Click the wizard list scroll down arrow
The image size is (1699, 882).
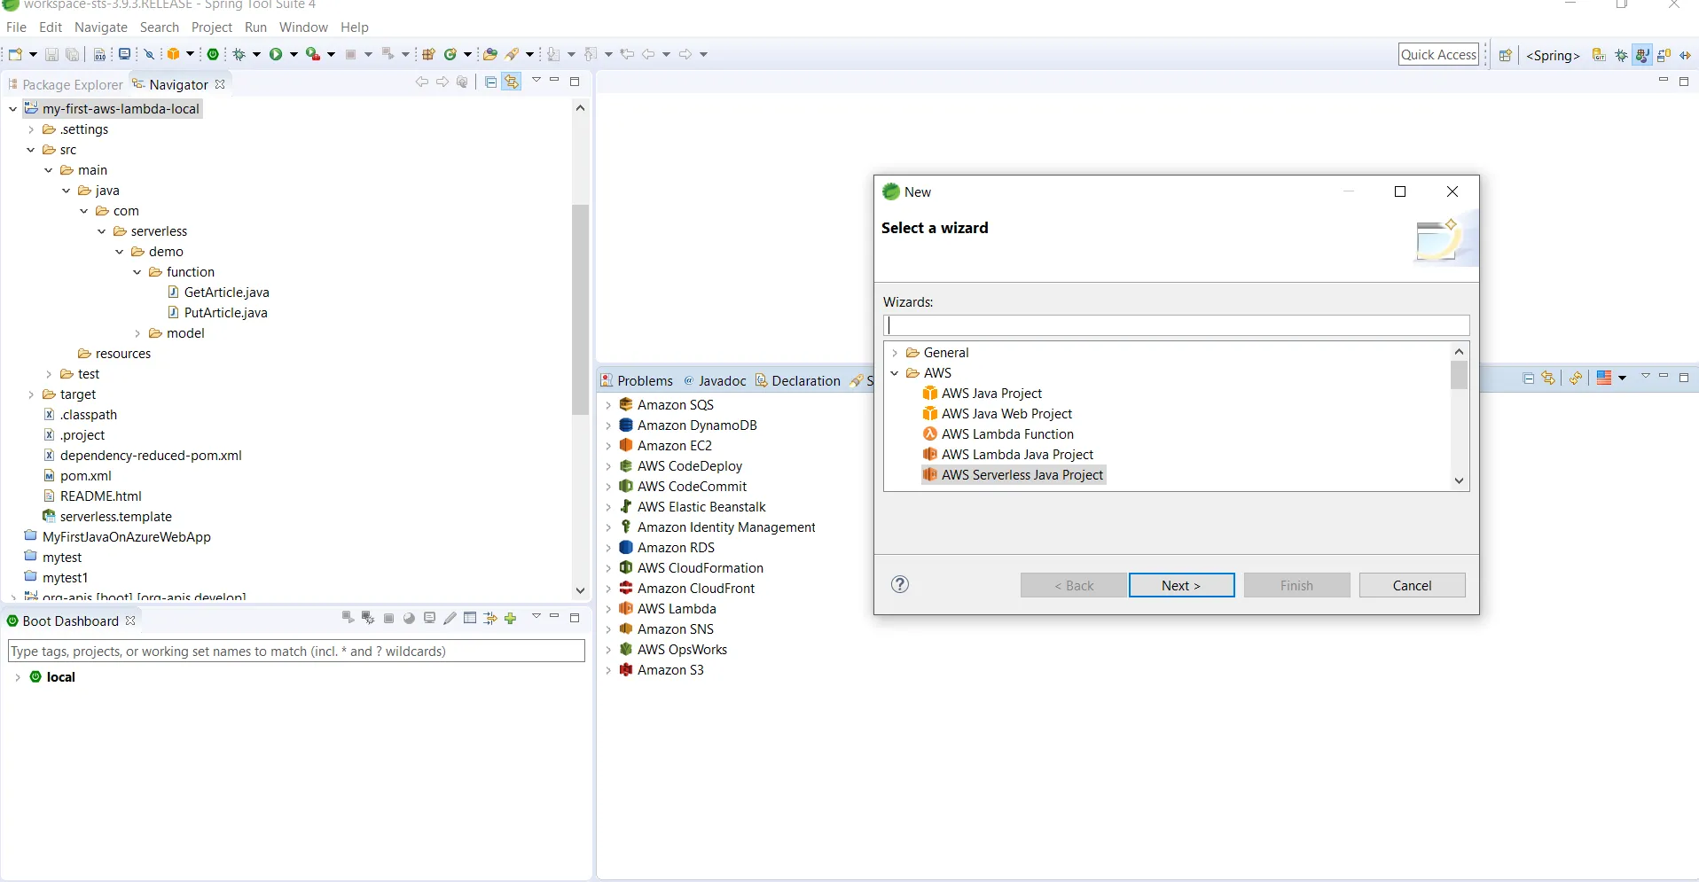(1459, 480)
